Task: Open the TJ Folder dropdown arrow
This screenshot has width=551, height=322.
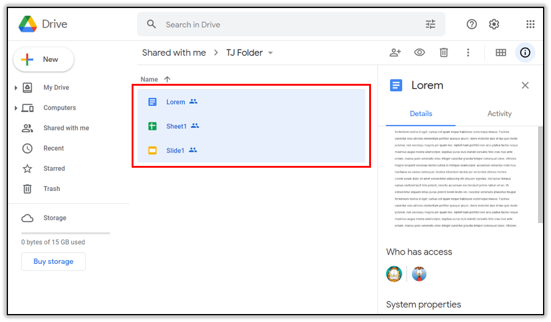Action: pyautogui.click(x=271, y=53)
